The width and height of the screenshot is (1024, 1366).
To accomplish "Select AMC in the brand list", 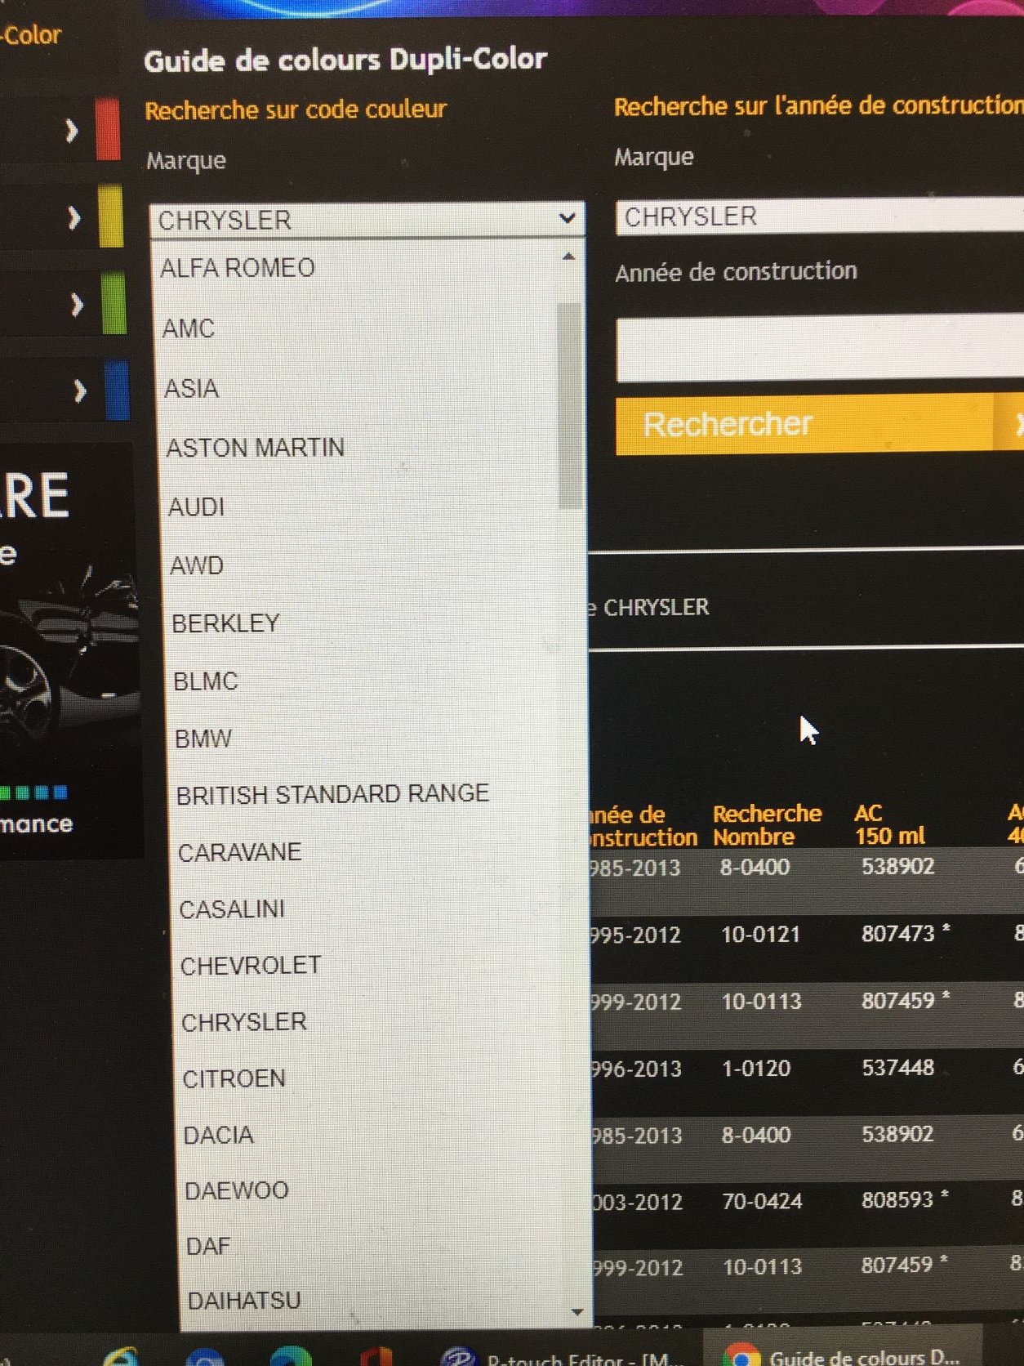I will (x=189, y=328).
